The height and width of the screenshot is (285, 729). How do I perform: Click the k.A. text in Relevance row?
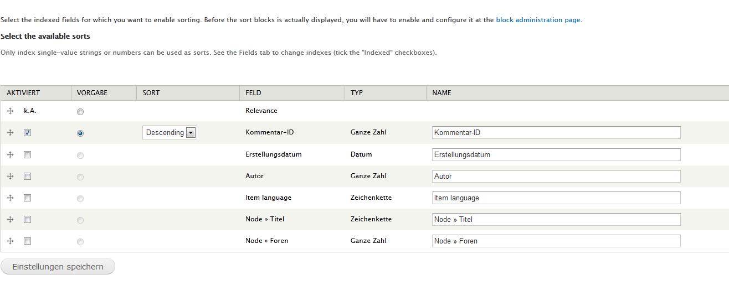click(30, 111)
